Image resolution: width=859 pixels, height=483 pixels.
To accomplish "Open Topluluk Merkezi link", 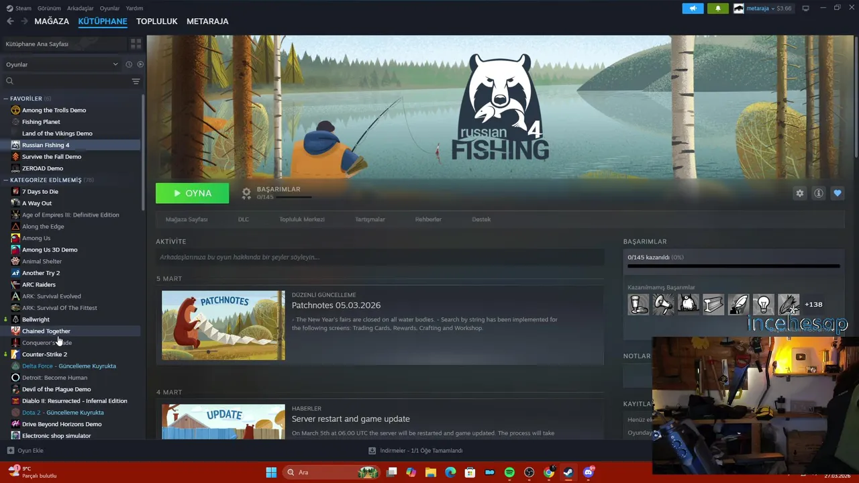I will coord(302,219).
